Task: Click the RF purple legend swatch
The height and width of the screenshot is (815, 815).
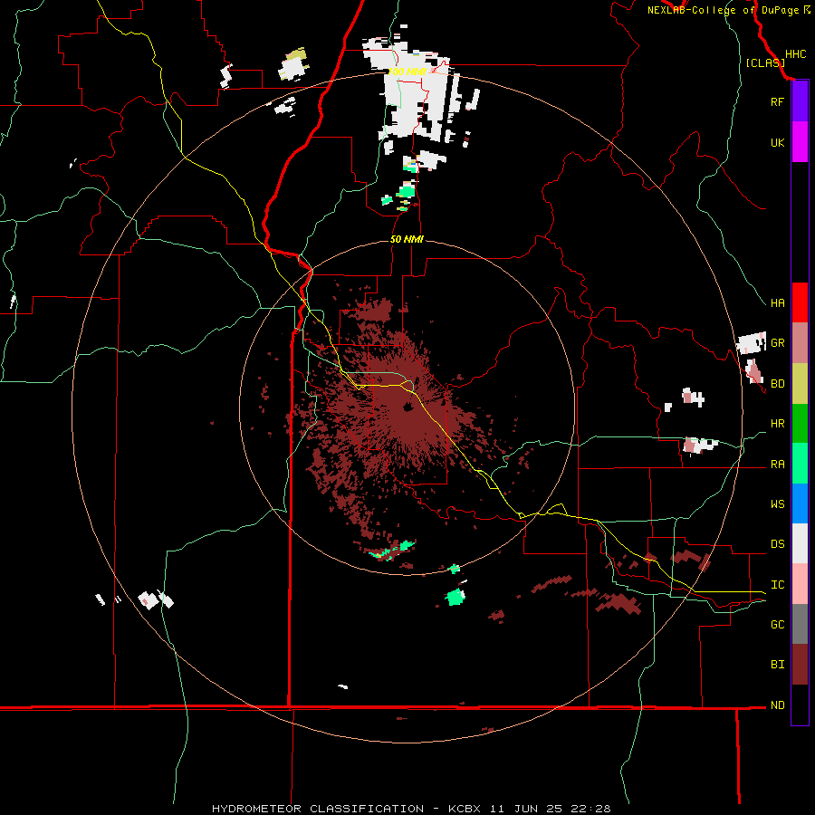Action: (x=800, y=101)
